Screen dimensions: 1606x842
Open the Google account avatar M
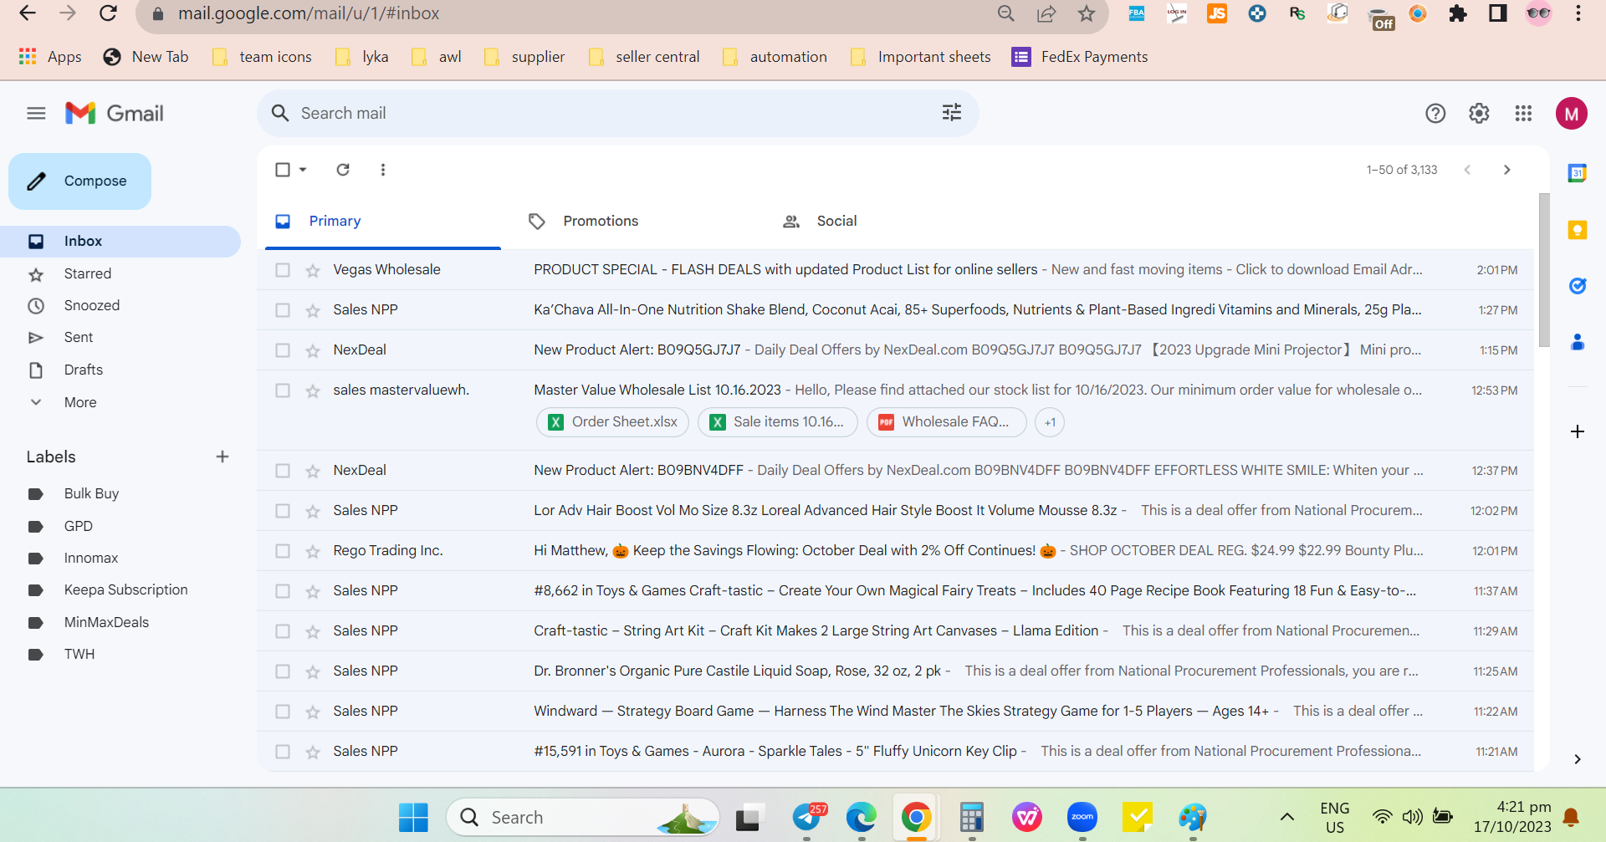tap(1572, 113)
